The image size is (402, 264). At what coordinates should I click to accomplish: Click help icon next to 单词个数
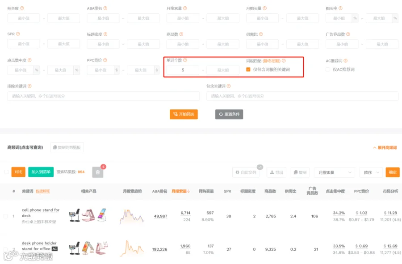(185, 60)
